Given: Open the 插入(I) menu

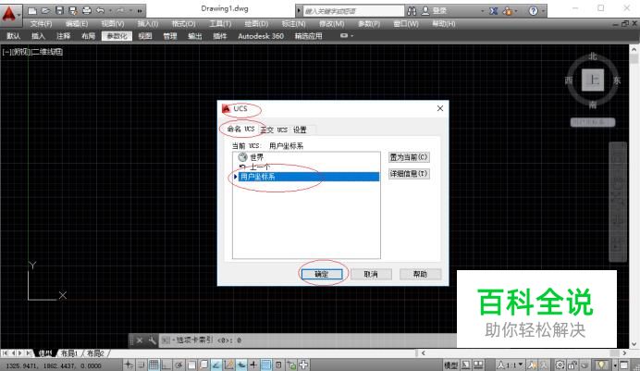Looking at the screenshot, I should 148,24.
